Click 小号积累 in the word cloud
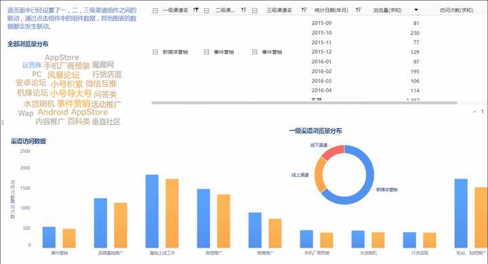This screenshot has height=264, width=488. tap(66, 84)
